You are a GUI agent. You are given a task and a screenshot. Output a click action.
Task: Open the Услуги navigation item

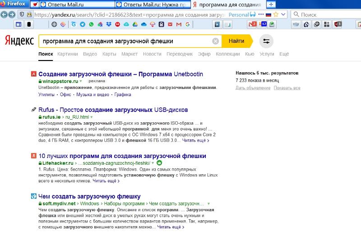(x=267, y=54)
